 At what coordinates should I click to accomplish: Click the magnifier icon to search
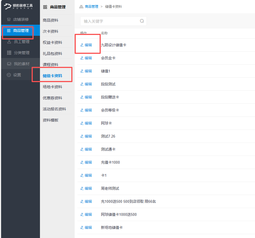(x=142, y=21)
